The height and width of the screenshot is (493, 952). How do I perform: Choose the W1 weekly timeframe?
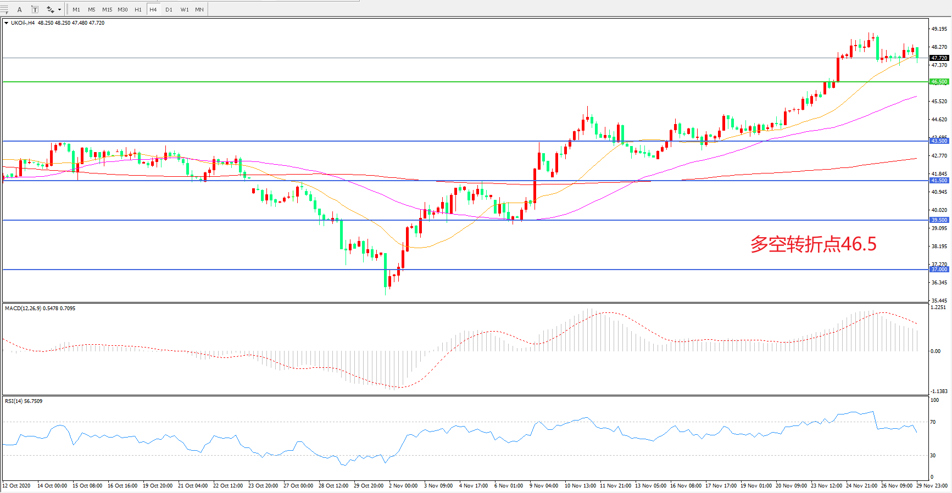pos(185,9)
